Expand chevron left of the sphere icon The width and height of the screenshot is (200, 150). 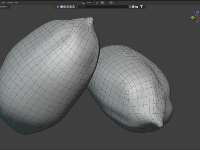pos(55,7)
